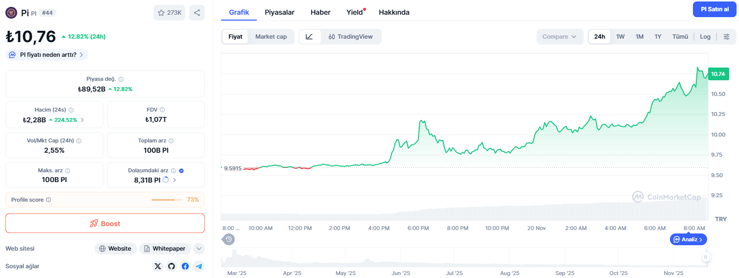
Task: Click the circulating supply progress ring
Action: click(166, 180)
